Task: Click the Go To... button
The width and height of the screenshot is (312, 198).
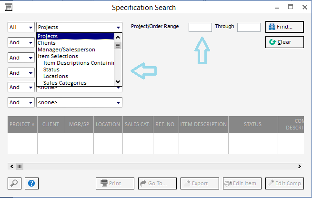Action: pyautogui.click(x=157, y=183)
